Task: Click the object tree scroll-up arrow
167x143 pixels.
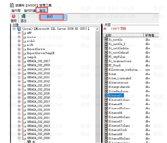Action: tap(97, 29)
